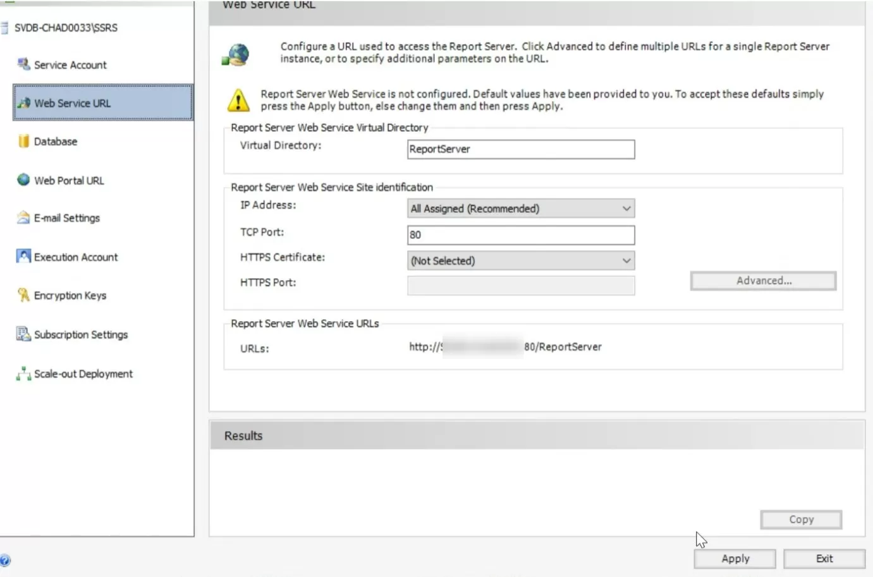Click the Copy button in Results
The width and height of the screenshot is (873, 577).
click(801, 519)
